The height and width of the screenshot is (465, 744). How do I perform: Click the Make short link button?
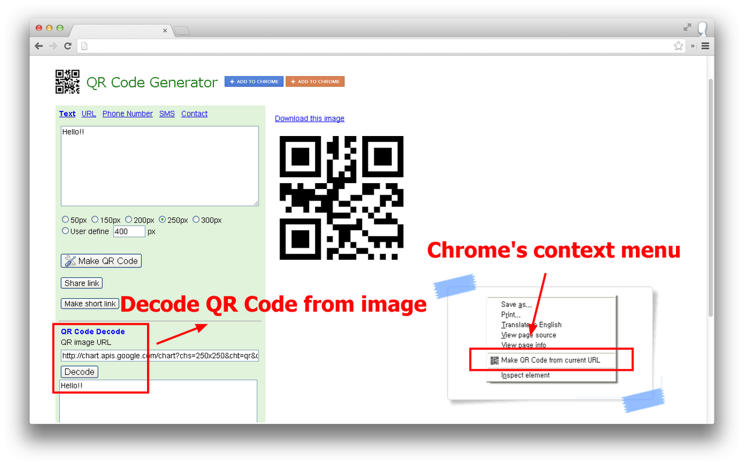click(90, 303)
